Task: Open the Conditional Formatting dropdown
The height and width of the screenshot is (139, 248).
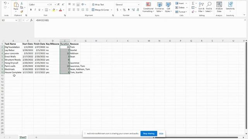Action: pyautogui.click(x=148, y=7)
